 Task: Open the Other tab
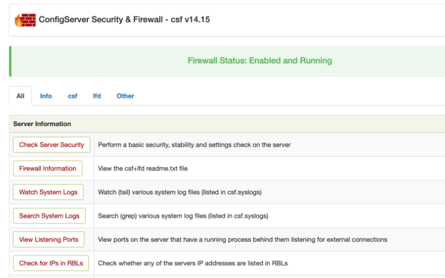coord(126,96)
